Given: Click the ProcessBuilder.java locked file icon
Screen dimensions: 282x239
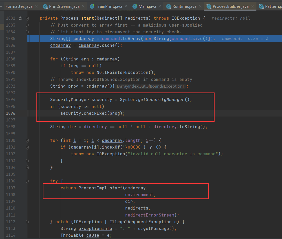Looking at the screenshot, I should pos(209,6).
